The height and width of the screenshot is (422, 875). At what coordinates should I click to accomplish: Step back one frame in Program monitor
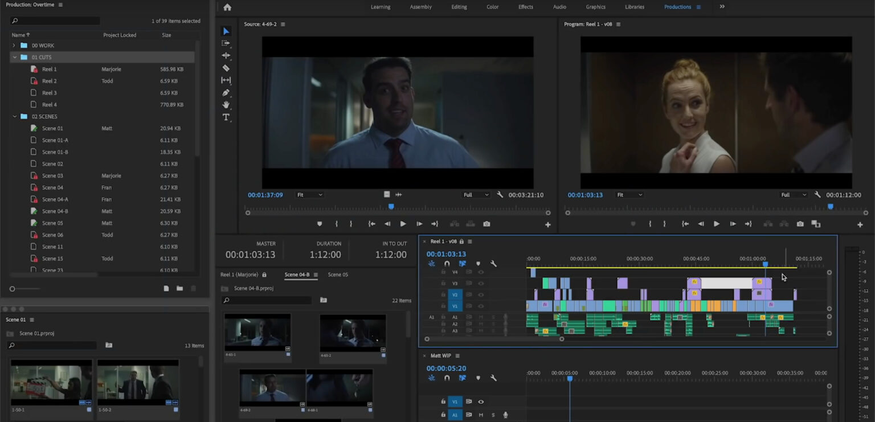(701, 224)
